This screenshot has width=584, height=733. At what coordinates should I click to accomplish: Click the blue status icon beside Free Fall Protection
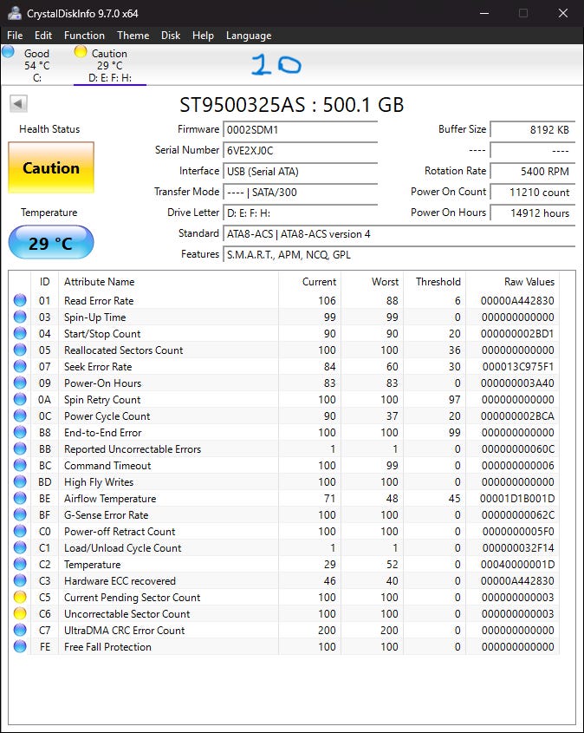pos(20,647)
